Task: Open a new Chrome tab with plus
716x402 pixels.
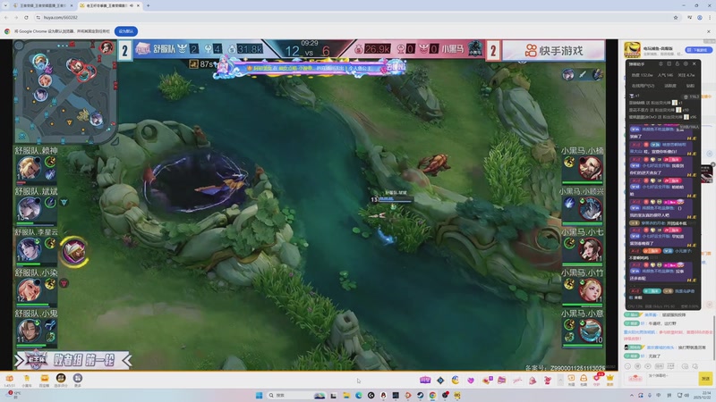Action: (x=148, y=5)
